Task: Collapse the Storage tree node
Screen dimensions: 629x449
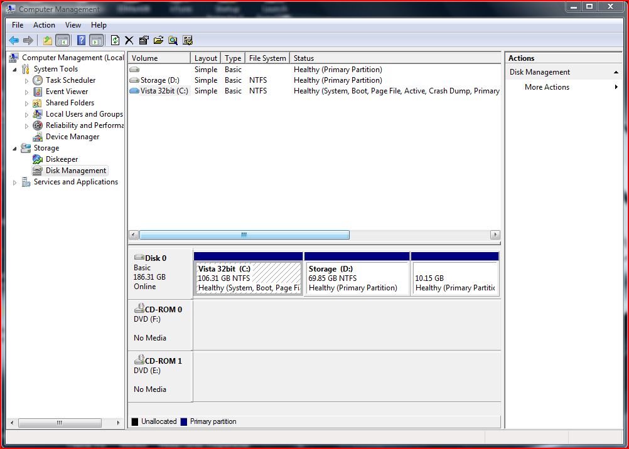Action: tap(15, 149)
